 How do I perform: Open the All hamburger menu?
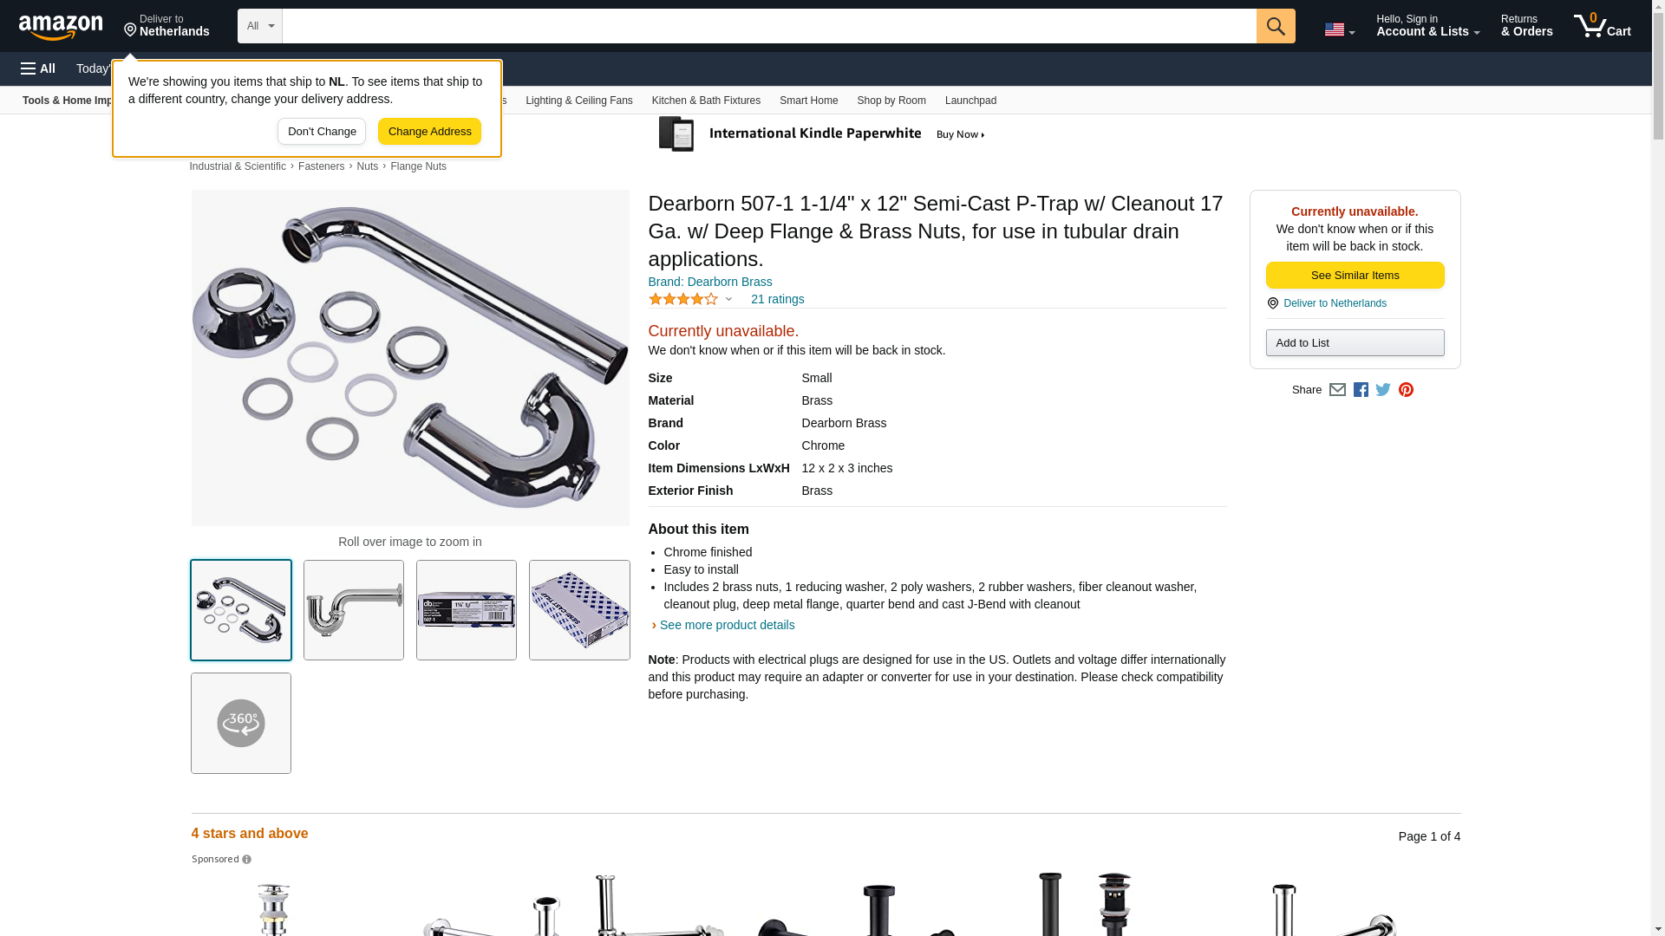(x=38, y=68)
